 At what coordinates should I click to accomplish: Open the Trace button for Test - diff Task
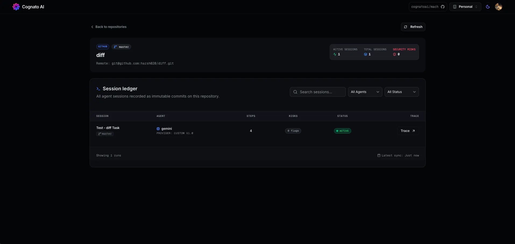click(x=408, y=131)
